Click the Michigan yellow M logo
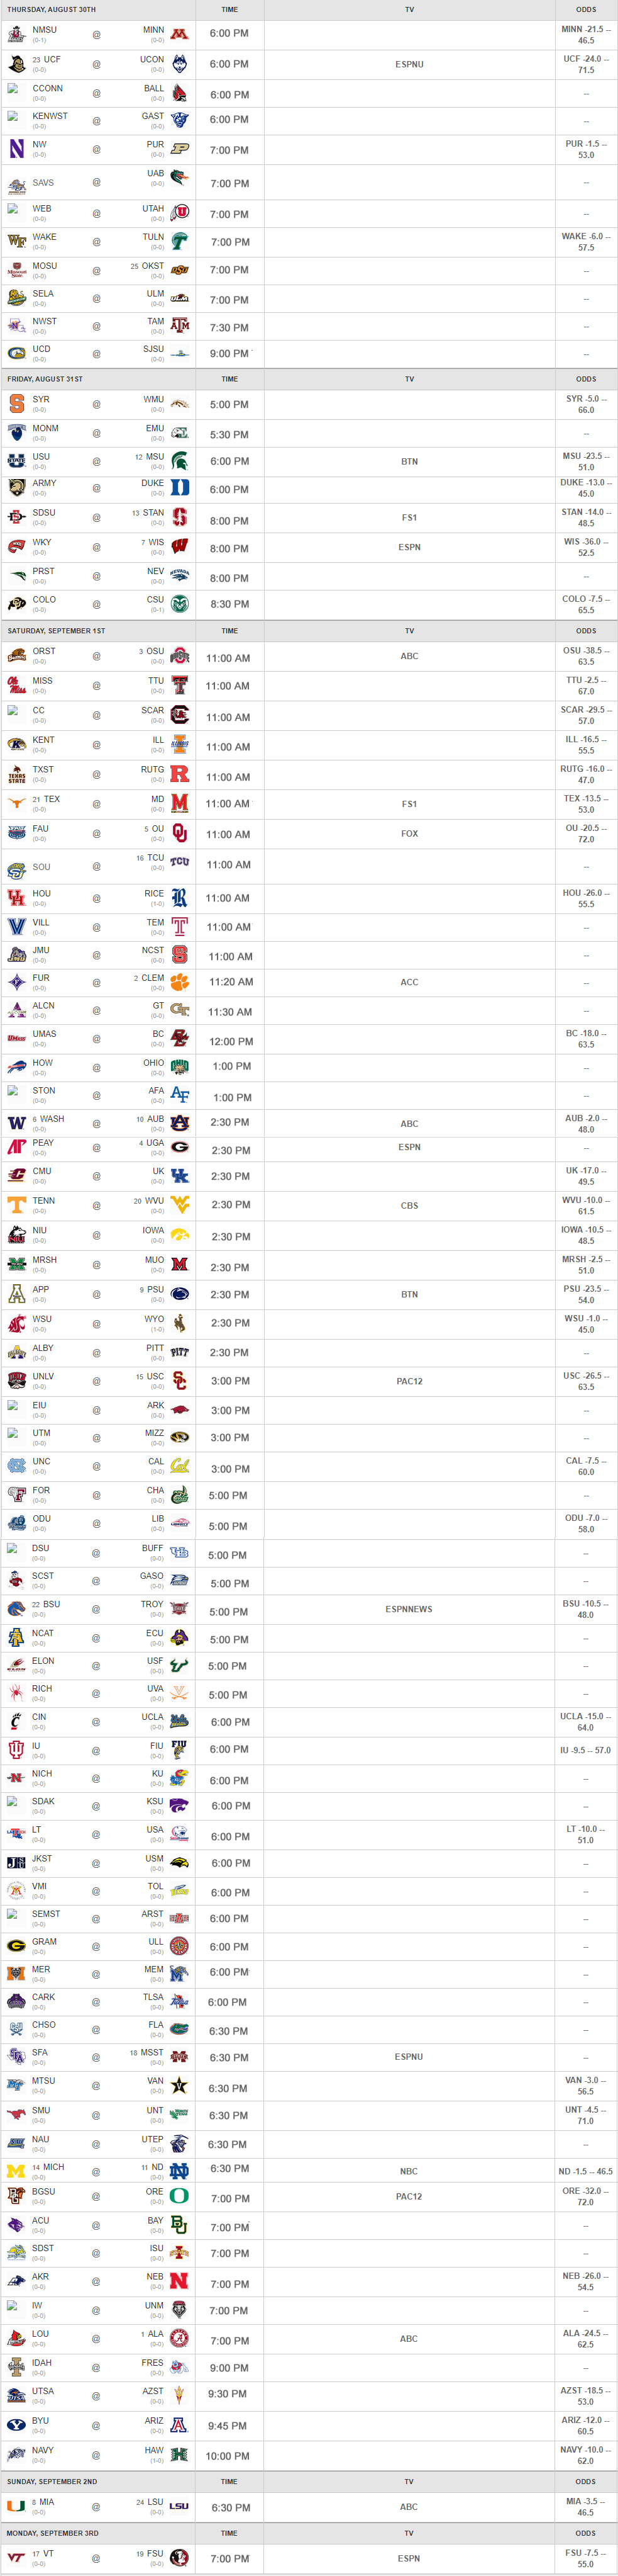The width and height of the screenshot is (618, 2576). pyautogui.click(x=17, y=2171)
